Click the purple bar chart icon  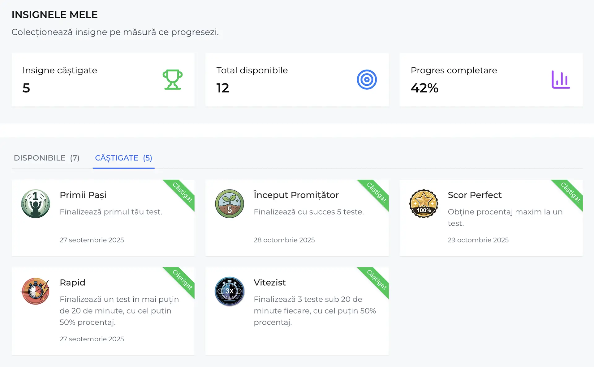pyautogui.click(x=561, y=80)
